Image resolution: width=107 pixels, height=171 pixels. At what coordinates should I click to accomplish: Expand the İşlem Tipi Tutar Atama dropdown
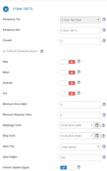(x=80, y=147)
